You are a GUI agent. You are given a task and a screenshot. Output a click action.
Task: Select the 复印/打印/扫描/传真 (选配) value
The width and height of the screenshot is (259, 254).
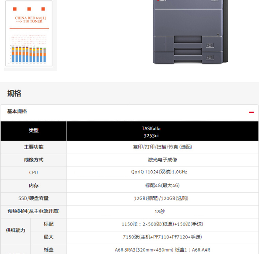coord(162,147)
